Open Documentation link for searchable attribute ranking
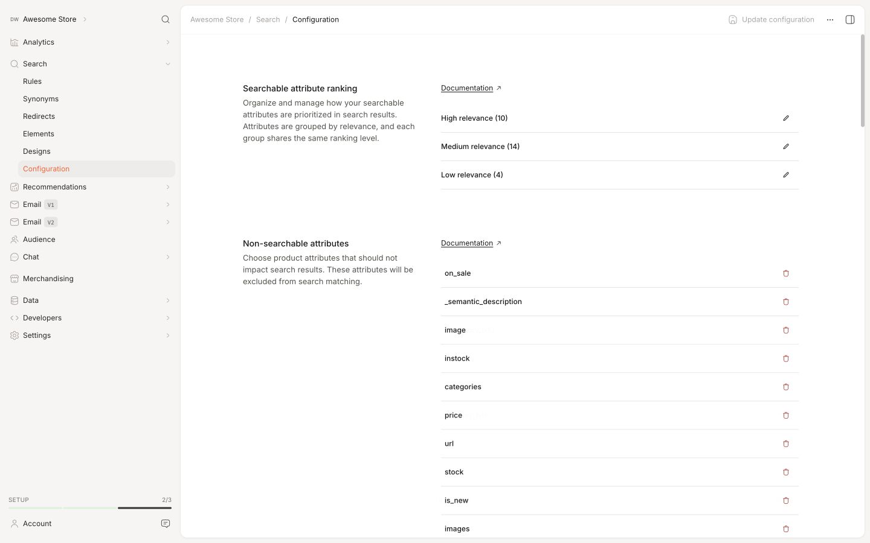The width and height of the screenshot is (870, 543). tap(471, 88)
